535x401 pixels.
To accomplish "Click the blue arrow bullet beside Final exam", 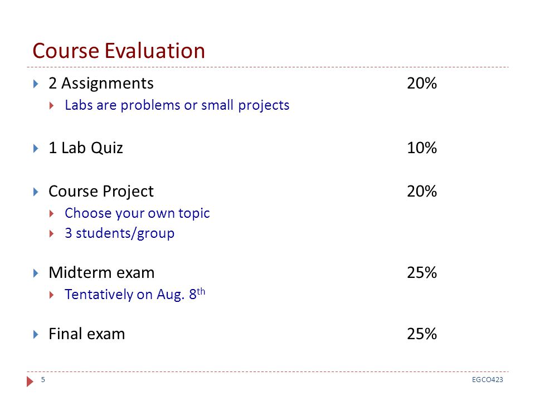I will click(x=36, y=334).
